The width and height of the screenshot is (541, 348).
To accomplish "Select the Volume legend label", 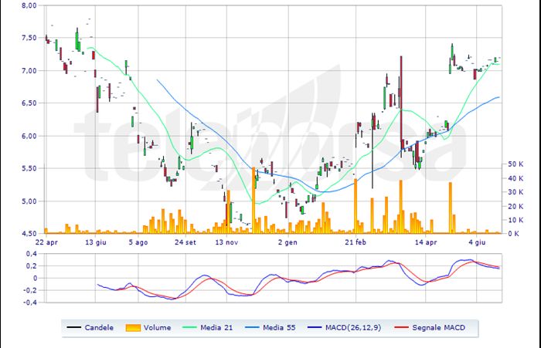I will coord(158,328).
